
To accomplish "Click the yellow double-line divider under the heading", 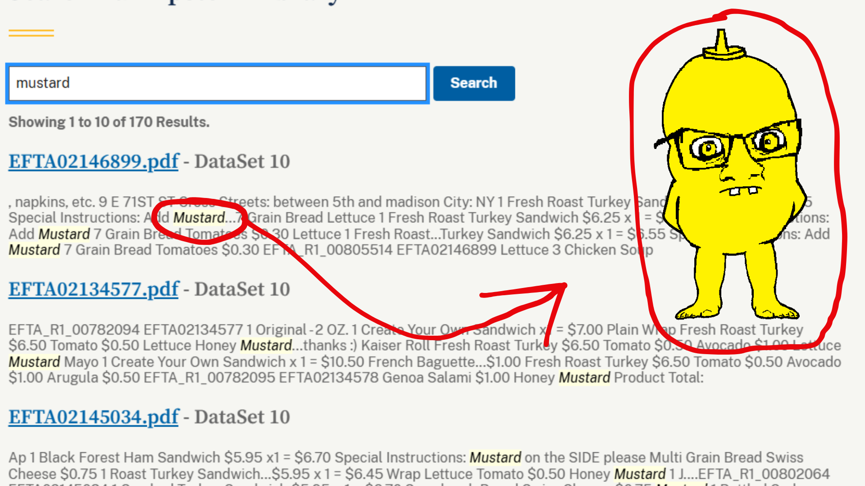I will point(31,33).
